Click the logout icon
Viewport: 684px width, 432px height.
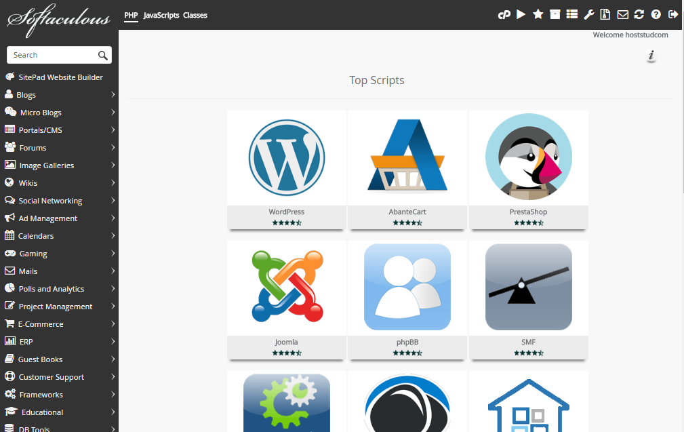(x=673, y=14)
